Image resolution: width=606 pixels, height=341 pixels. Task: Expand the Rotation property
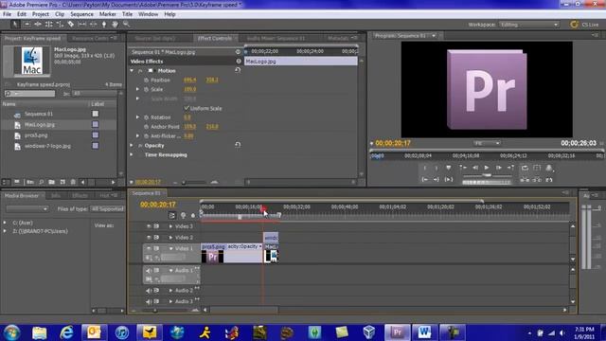(137, 117)
